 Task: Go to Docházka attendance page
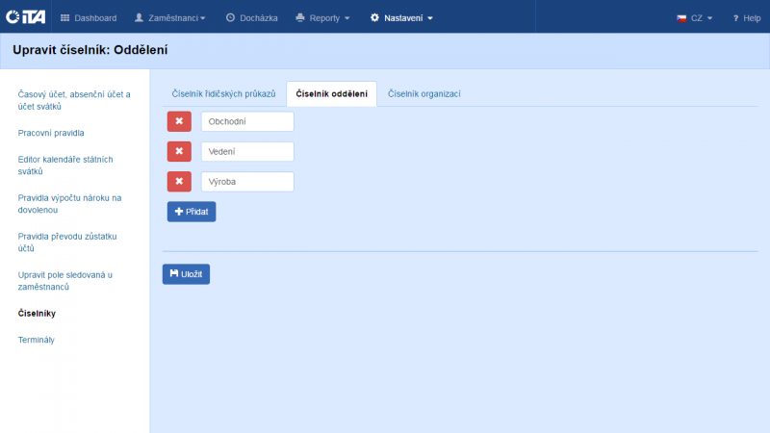pyautogui.click(x=252, y=17)
